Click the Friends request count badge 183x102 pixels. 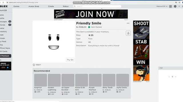tap(10, 25)
